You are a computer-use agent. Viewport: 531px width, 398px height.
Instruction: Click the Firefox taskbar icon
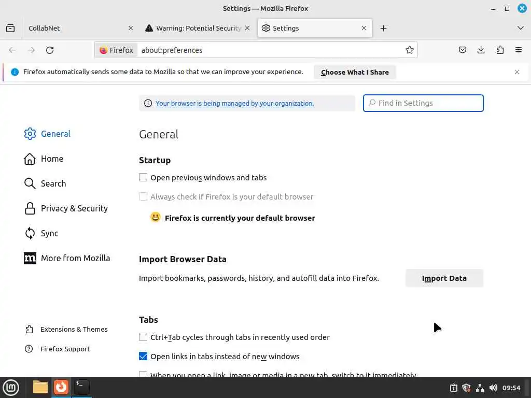coord(61,387)
